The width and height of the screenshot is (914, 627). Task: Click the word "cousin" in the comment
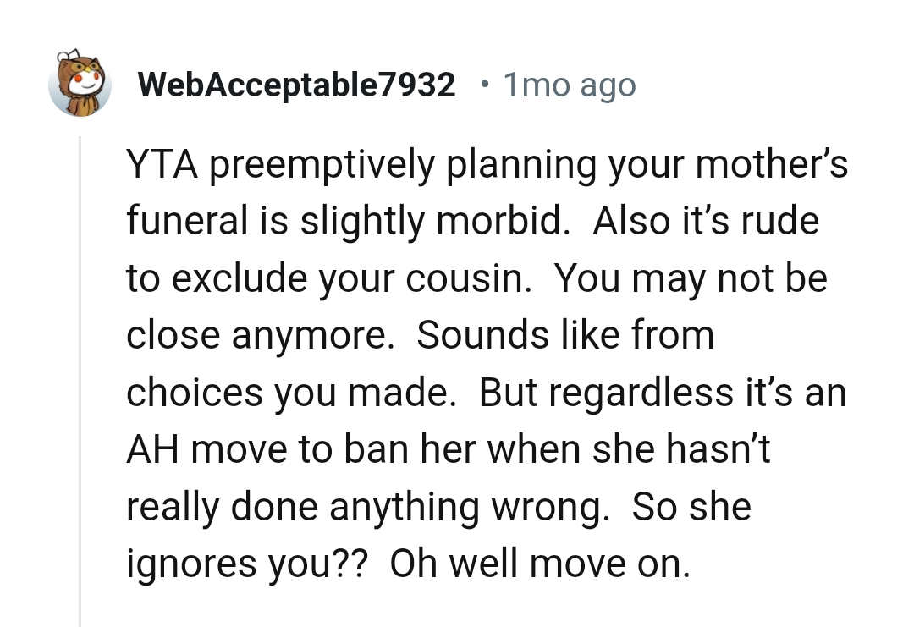[467, 278]
